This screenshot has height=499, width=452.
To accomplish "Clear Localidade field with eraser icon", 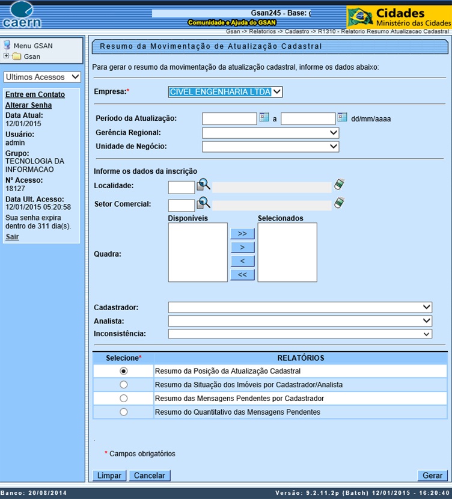I will pyautogui.click(x=339, y=185).
